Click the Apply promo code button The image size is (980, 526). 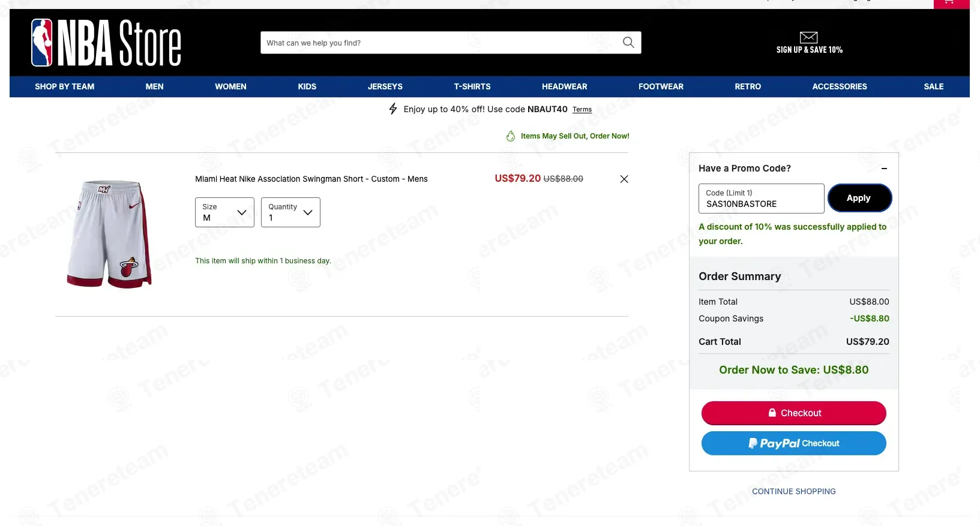point(859,198)
